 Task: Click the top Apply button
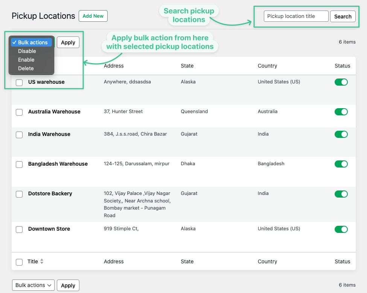pyautogui.click(x=68, y=42)
